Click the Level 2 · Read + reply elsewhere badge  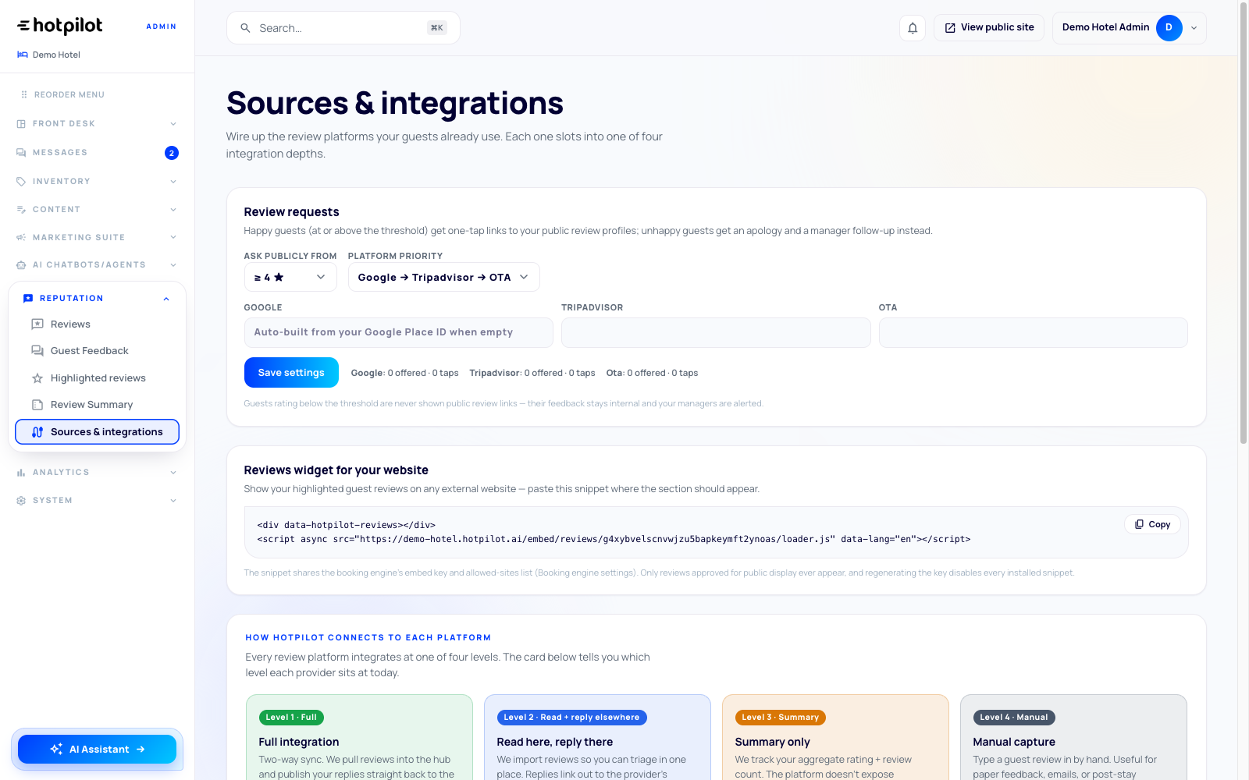tap(571, 718)
